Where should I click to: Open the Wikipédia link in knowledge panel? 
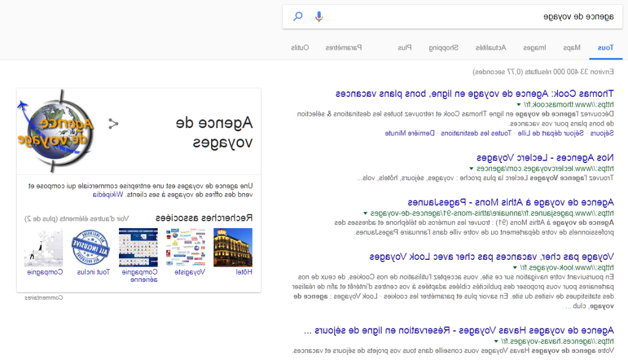pos(108,195)
